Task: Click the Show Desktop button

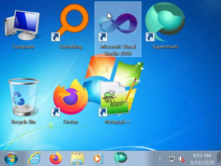Action: click(219, 158)
